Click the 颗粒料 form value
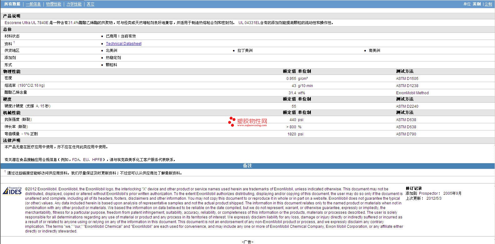Screen dimensions: 495x244 [111, 65]
